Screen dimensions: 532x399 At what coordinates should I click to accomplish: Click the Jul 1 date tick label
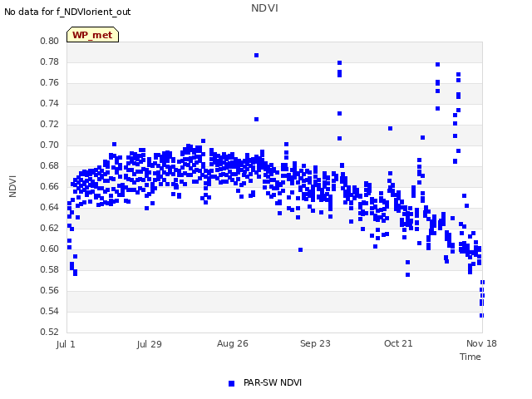tap(66, 344)
